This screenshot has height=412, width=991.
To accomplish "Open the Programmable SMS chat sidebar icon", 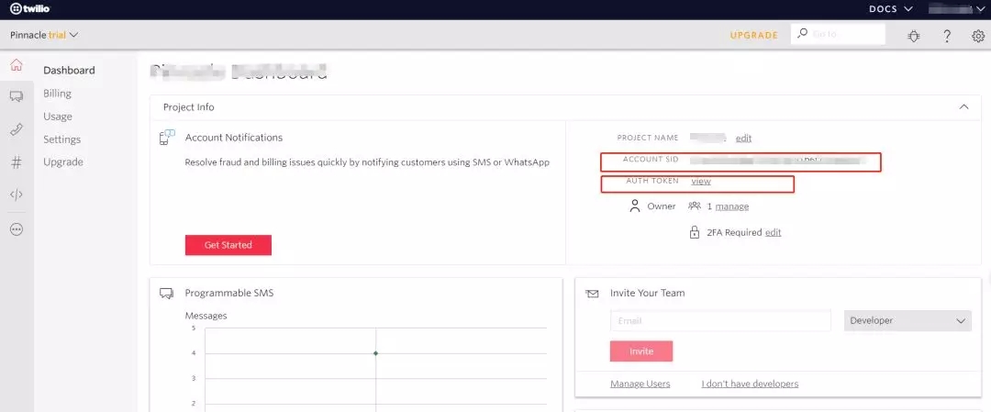I will point(17,96).
